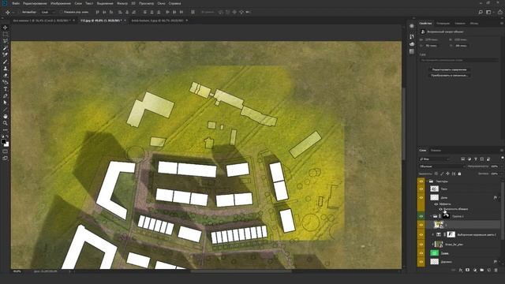Image resolution: width=505 pixels, height=284 pixels.
Task: Toggle the show transform controls checkbox
Action: [x=61, y=13]
